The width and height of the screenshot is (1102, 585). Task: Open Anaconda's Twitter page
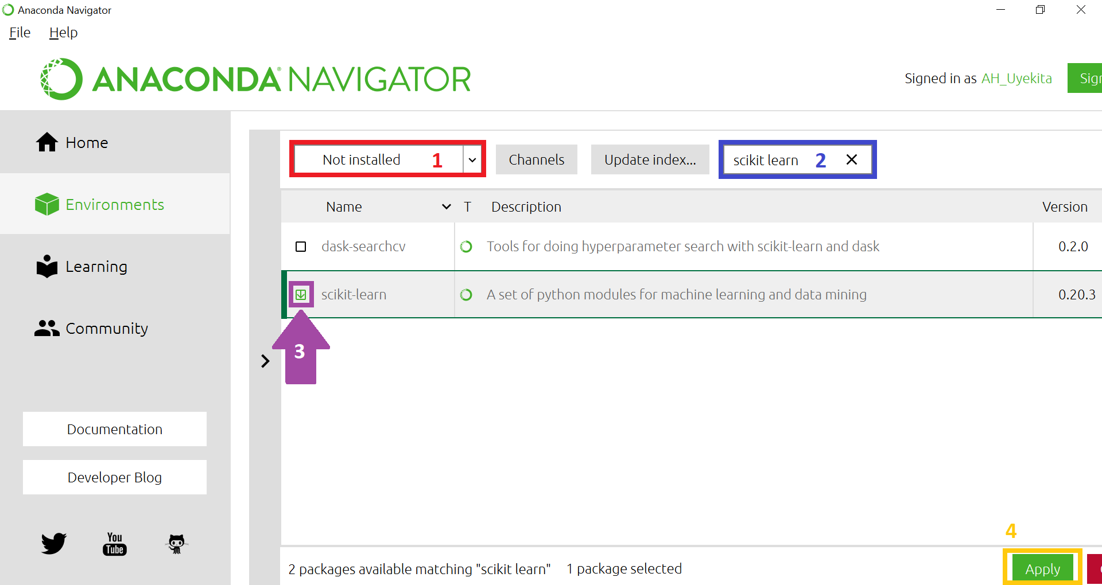click(x=54, y=543)
